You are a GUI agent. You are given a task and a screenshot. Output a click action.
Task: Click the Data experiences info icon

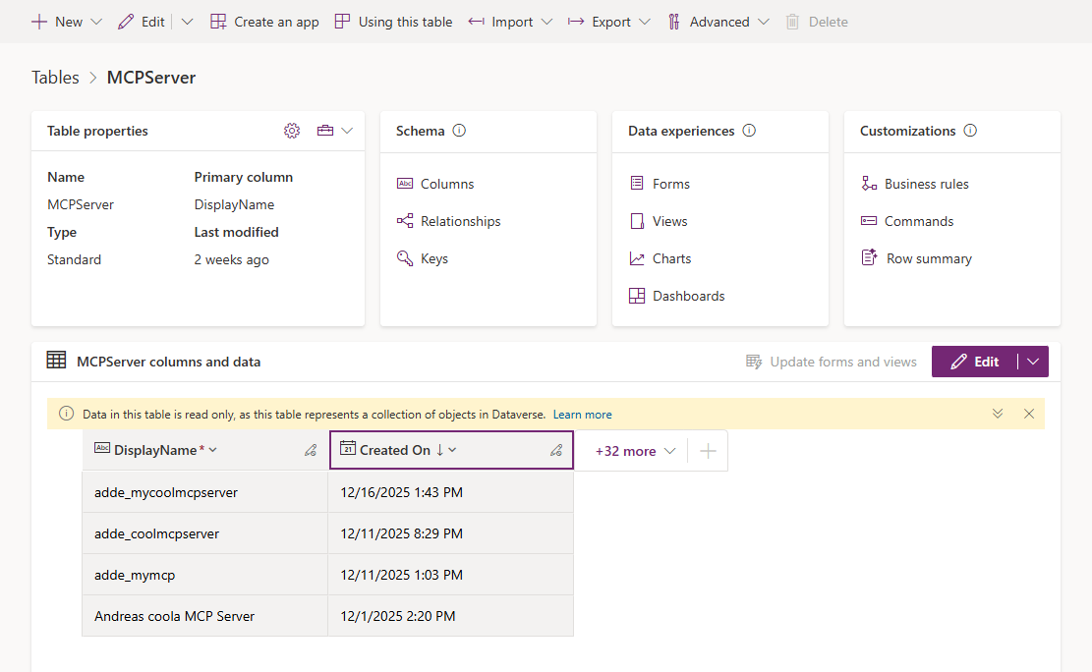tap(749, 131)
